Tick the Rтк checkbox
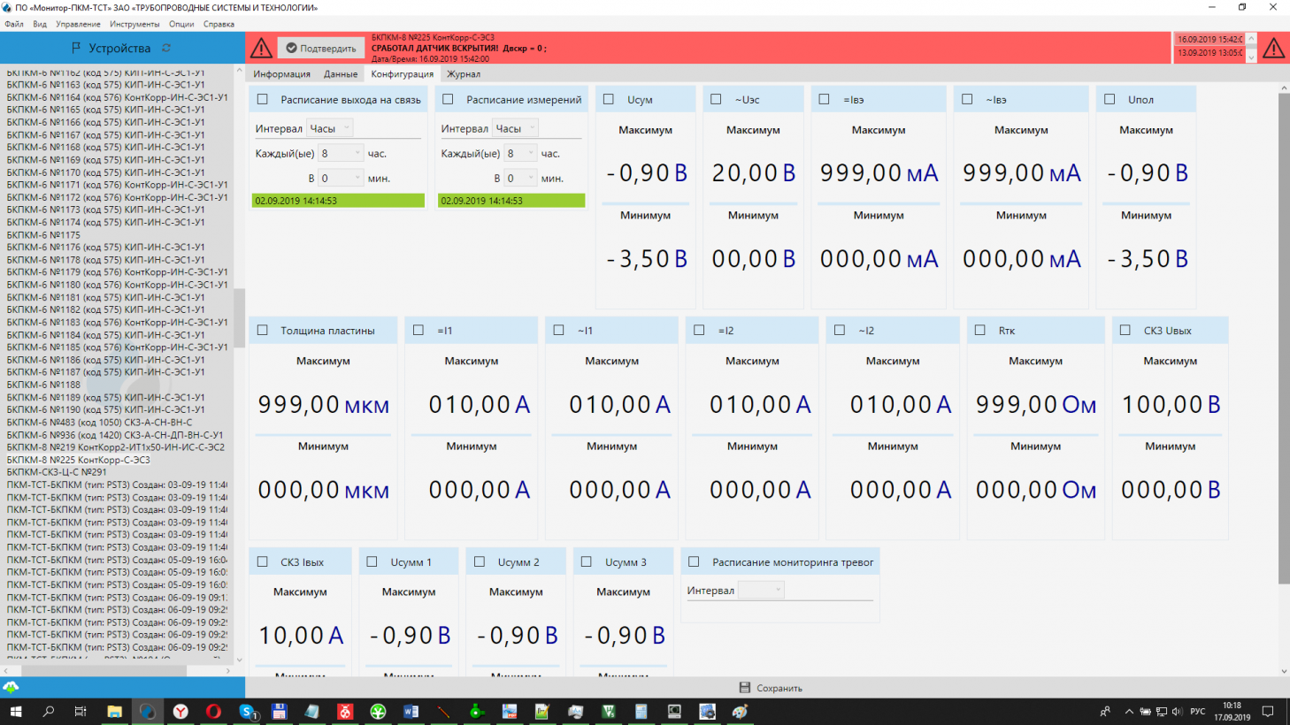Viewport: 1290px width, 725px height. (979, 330)
